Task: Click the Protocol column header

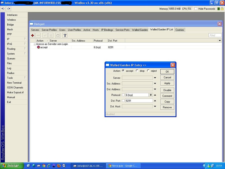Action: coord(100,41)
